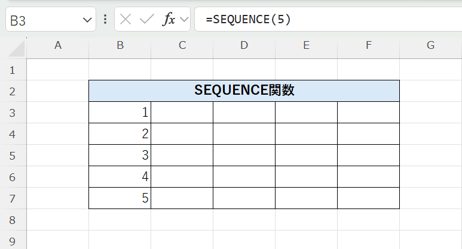Click the formula bar text =SEQUENCE(5)
This screenshot has height=249, width=462.
pyautogui.click(x=248, y=20)
